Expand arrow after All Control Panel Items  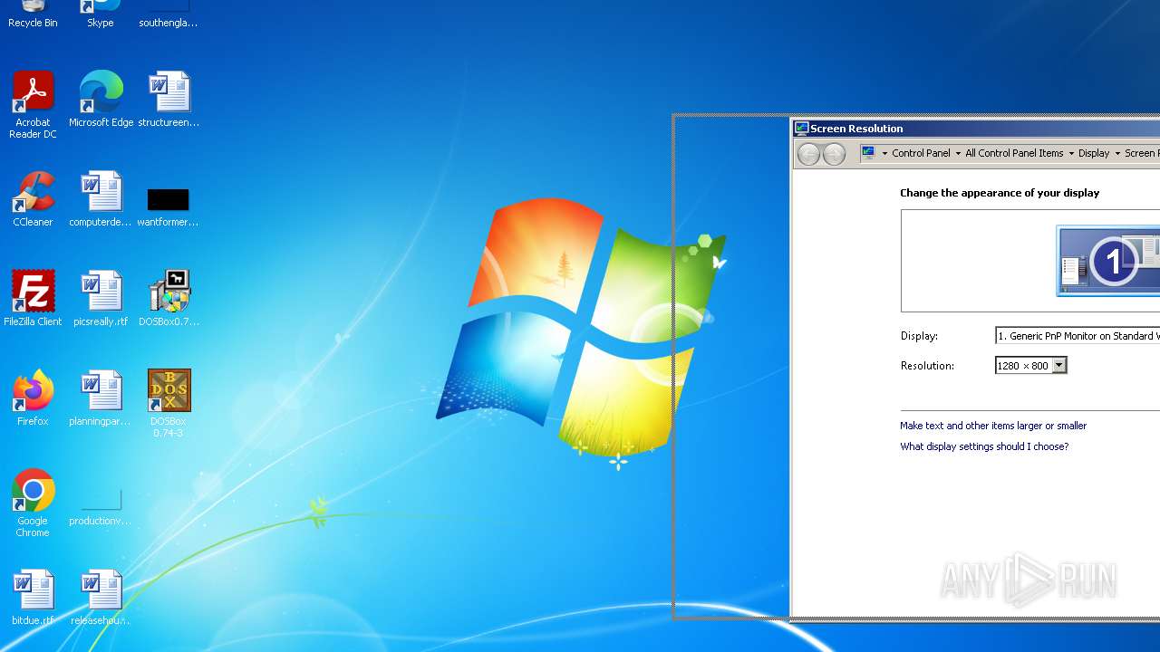click(1071, 153)
